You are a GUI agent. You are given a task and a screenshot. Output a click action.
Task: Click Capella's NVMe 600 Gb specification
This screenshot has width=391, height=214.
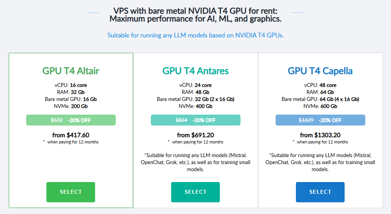pos(320,106)
